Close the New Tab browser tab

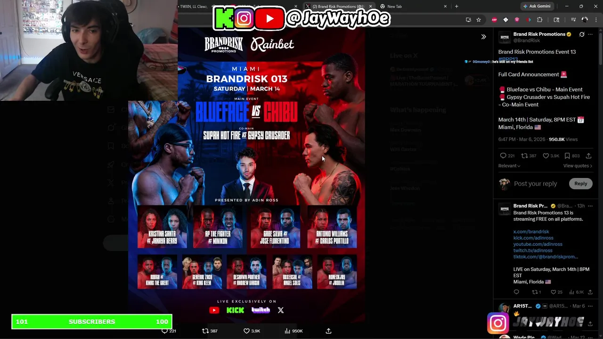click(445, 7)
